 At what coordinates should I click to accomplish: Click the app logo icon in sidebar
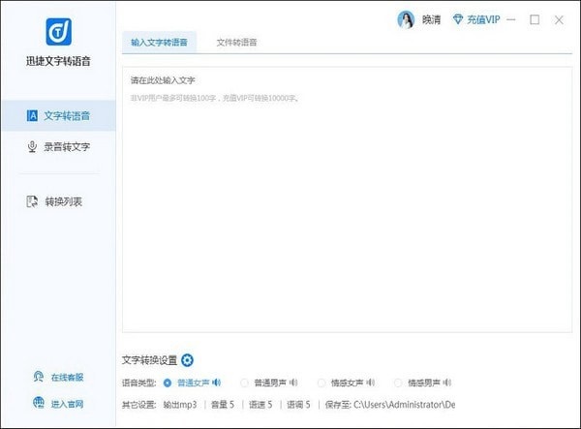point(56,33)
